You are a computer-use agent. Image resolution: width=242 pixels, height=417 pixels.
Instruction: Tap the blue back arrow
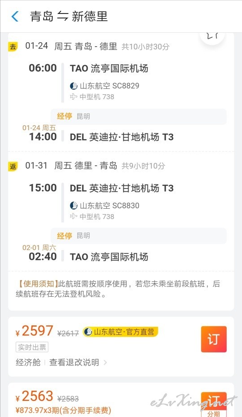pos(15,17)
